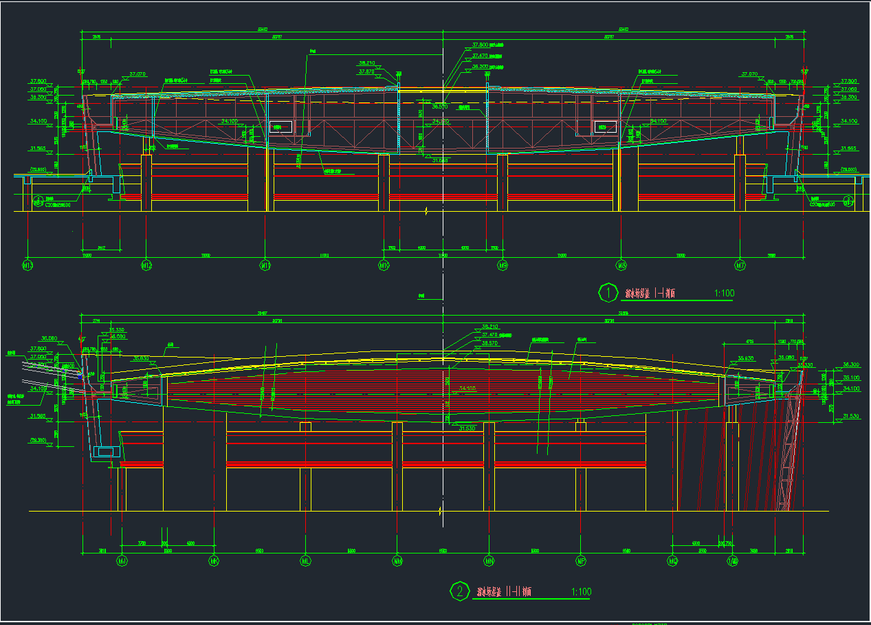Click the M11 grid axis bubble
The image size is (871, 625).
coord(265,265)
